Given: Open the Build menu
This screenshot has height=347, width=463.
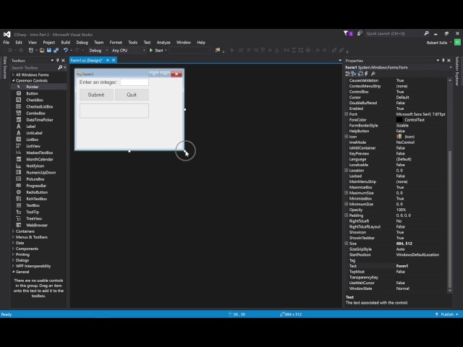Looking at the screenshot, I should pos(66,43).
